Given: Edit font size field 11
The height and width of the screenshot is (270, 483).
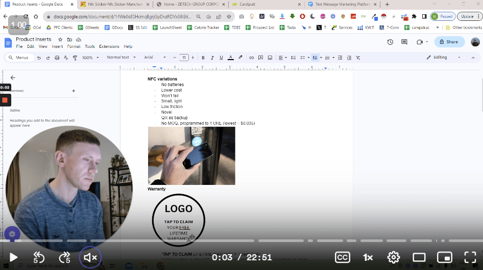Looking at the screenshot, I should coord(184,58).
